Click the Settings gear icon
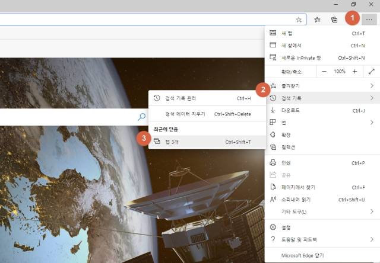Viewport: 380px width, 263px height. pos(273,227)
